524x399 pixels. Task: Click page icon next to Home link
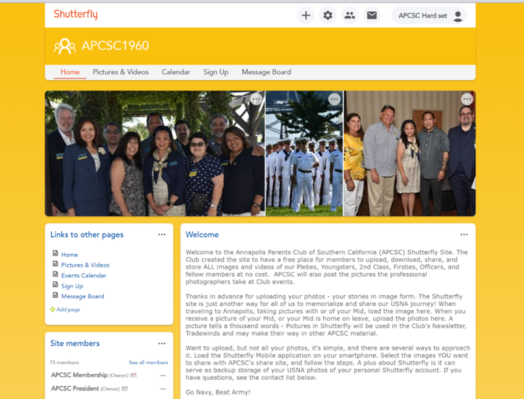coord(55,253)
